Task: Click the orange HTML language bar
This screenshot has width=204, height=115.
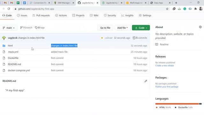Action: click(x=177, y=104)
